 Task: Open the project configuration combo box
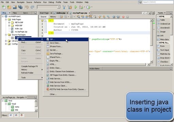pyautogui.click(x=49, y=7)
